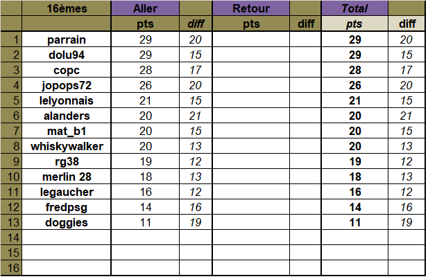Click the jopops72 cell
This screenshot has height=279, width=428.
(x=67, y=85)
